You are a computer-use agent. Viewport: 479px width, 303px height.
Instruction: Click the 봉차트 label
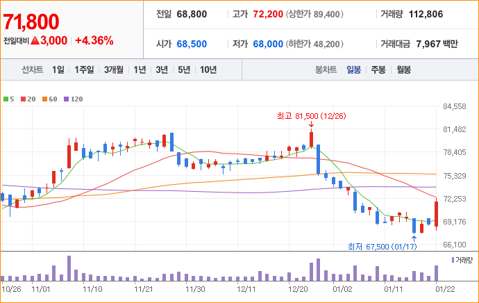(x=326, y=69)
